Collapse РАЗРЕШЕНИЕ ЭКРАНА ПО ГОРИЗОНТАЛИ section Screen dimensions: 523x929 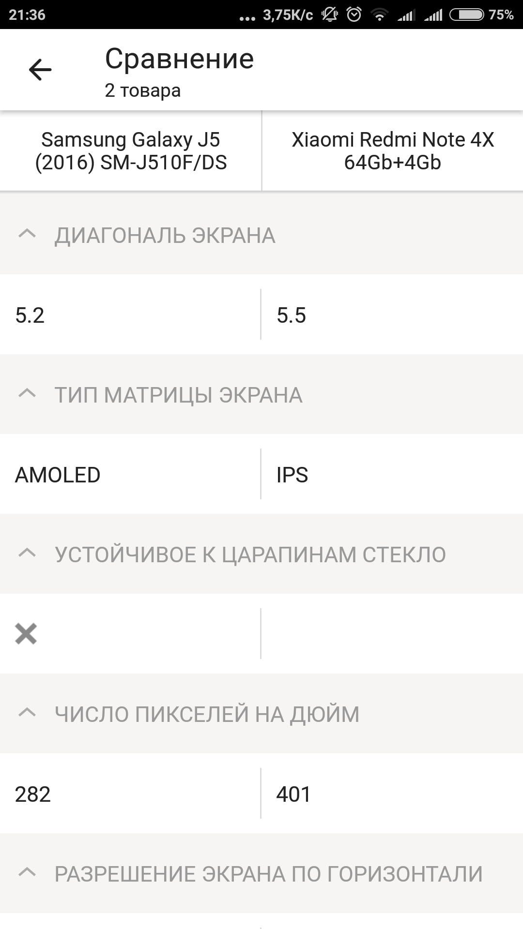point(27,873)
